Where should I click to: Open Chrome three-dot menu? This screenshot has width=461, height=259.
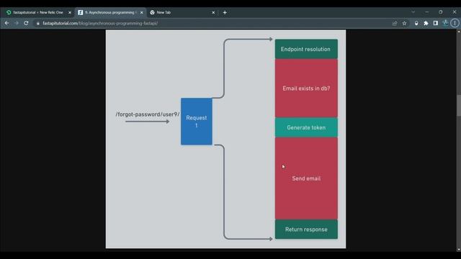coord(455,23)
